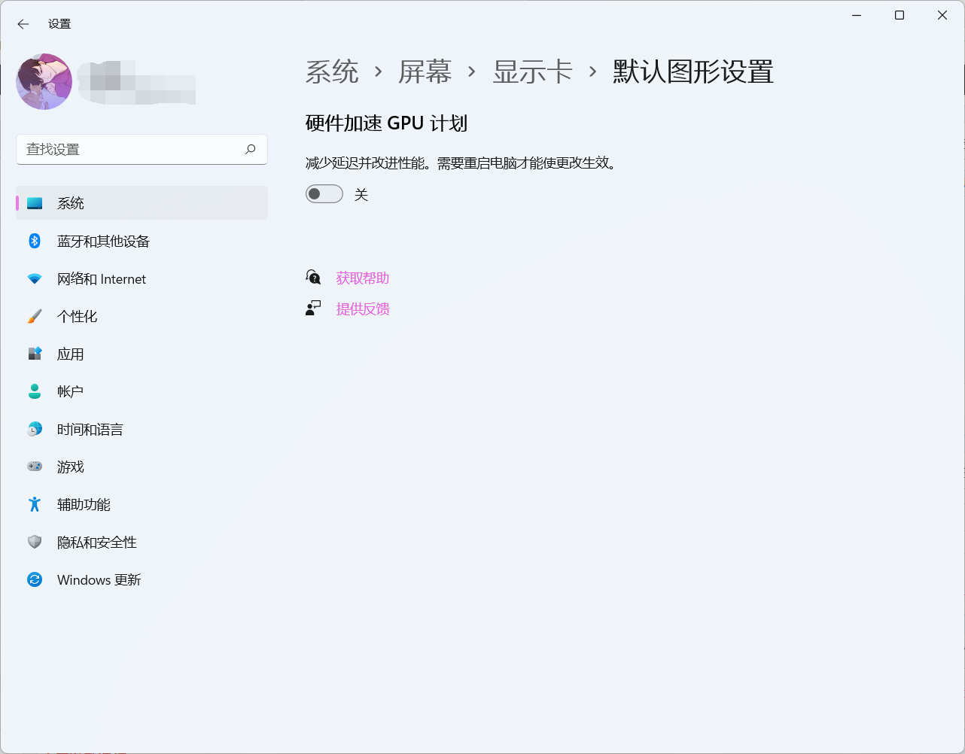Image resolution: width=965 pixels, height=754 pixels.
Task: Click the user profile avatar picture
Action: tap(44, 81)
